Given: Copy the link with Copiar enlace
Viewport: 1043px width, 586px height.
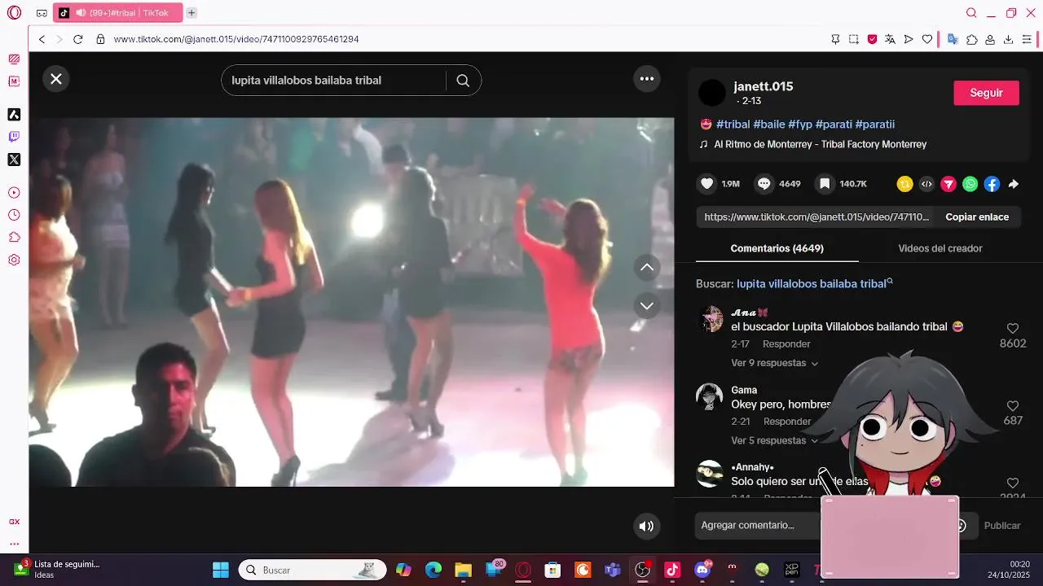Looking at the screenshot, I should point(977,217).
